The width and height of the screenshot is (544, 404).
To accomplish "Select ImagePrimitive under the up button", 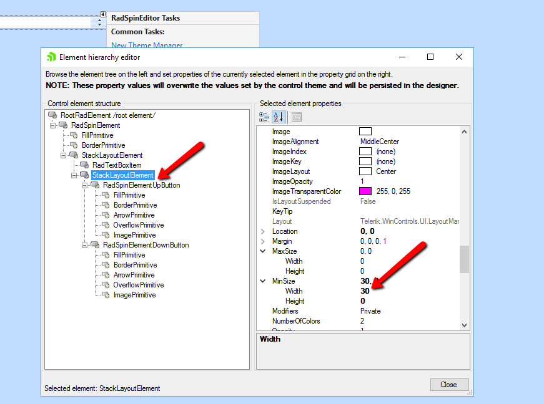I will [x=135, y=235].
